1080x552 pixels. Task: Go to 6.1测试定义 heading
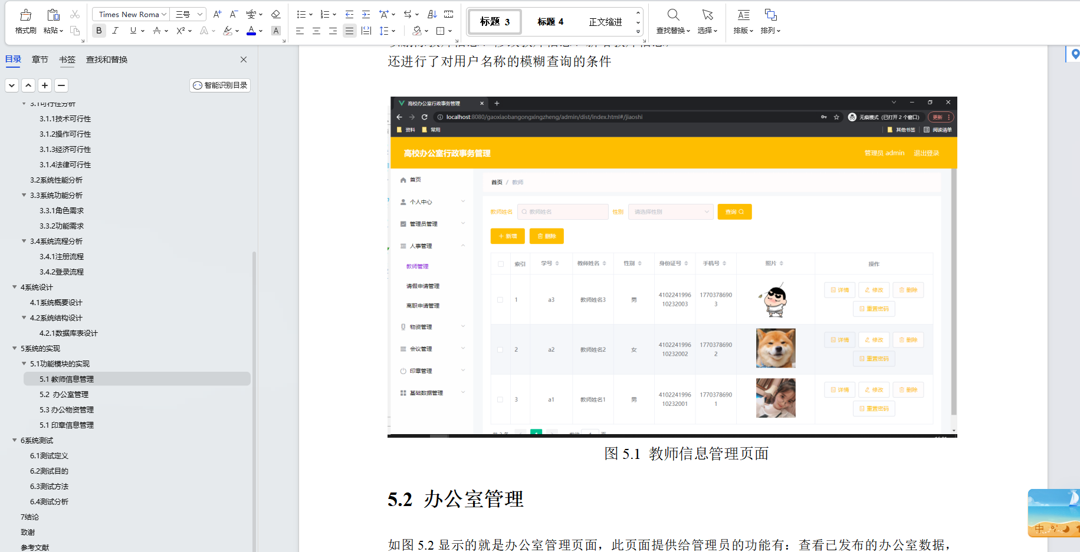point(49,455)
